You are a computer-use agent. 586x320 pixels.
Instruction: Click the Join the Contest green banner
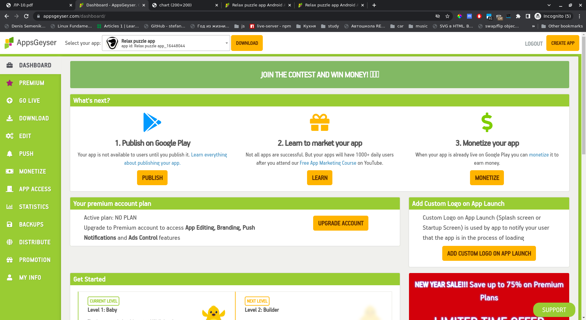click(x=320, y=75)
